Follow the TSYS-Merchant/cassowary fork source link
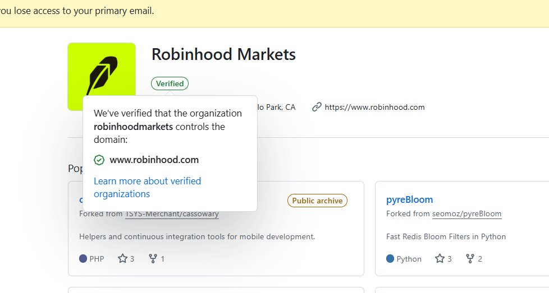The image size is (549, 293). point(172,213)
